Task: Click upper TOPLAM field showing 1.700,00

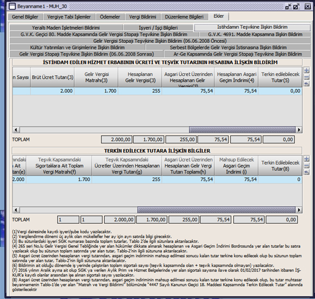Action: pos(149,140)
